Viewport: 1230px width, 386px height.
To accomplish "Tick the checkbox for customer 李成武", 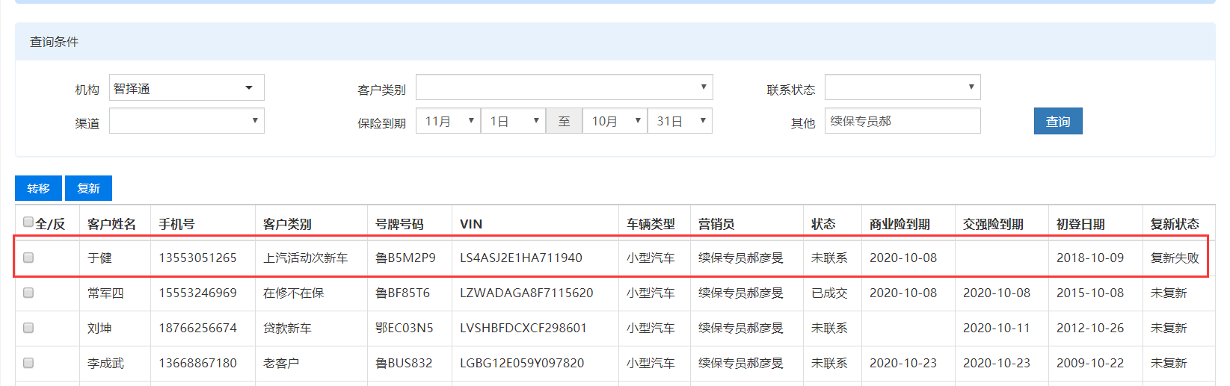I will 28,363.
